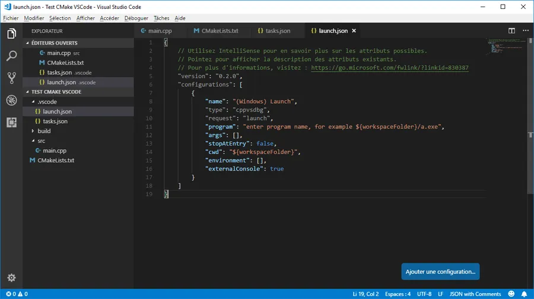Open the Fichier menu
Viewport: 534px width, 299px height.
pyautogui.click(x=11, y=18)
